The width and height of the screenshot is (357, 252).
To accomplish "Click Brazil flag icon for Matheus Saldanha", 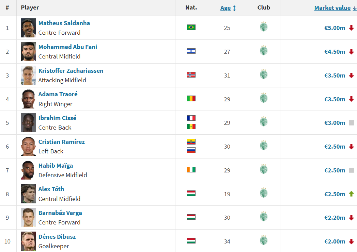I will [191, 27].
